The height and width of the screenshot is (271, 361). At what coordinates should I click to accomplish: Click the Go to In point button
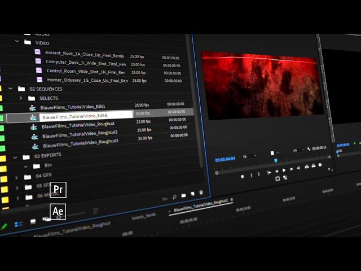point(269,172)
